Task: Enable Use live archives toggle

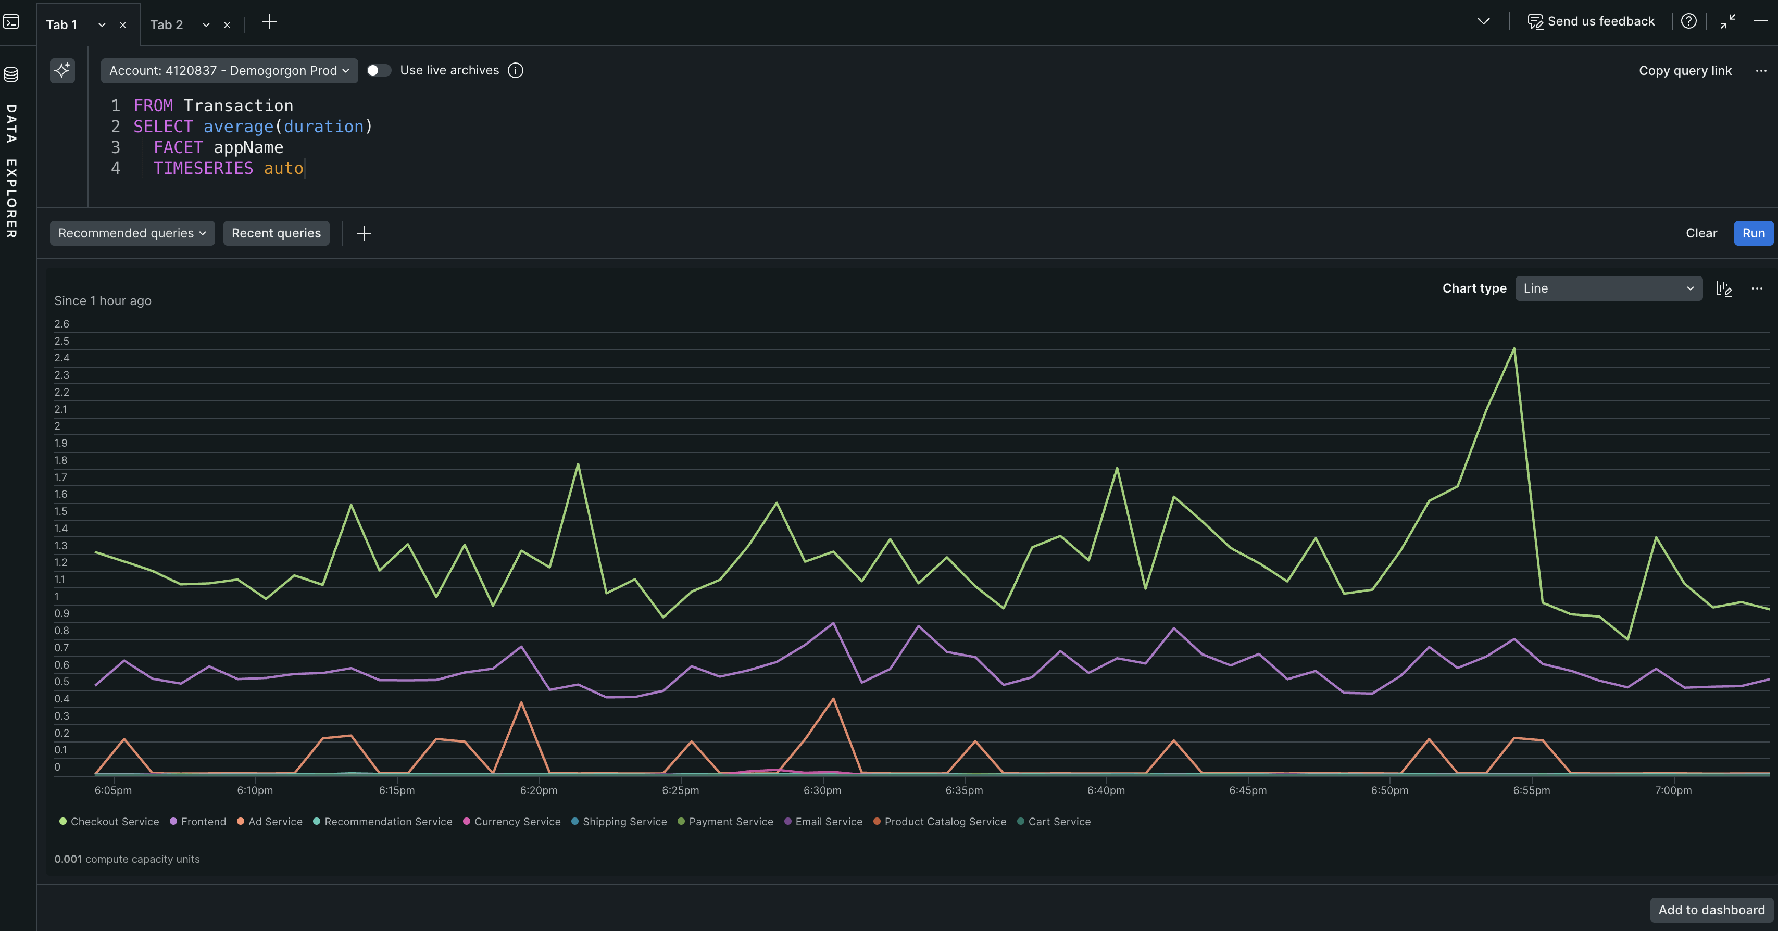Action: pyautogui.click(x=378, y=70)
